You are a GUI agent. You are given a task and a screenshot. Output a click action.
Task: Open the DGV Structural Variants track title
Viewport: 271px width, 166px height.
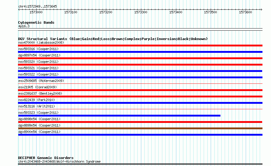tap(113, 39)
